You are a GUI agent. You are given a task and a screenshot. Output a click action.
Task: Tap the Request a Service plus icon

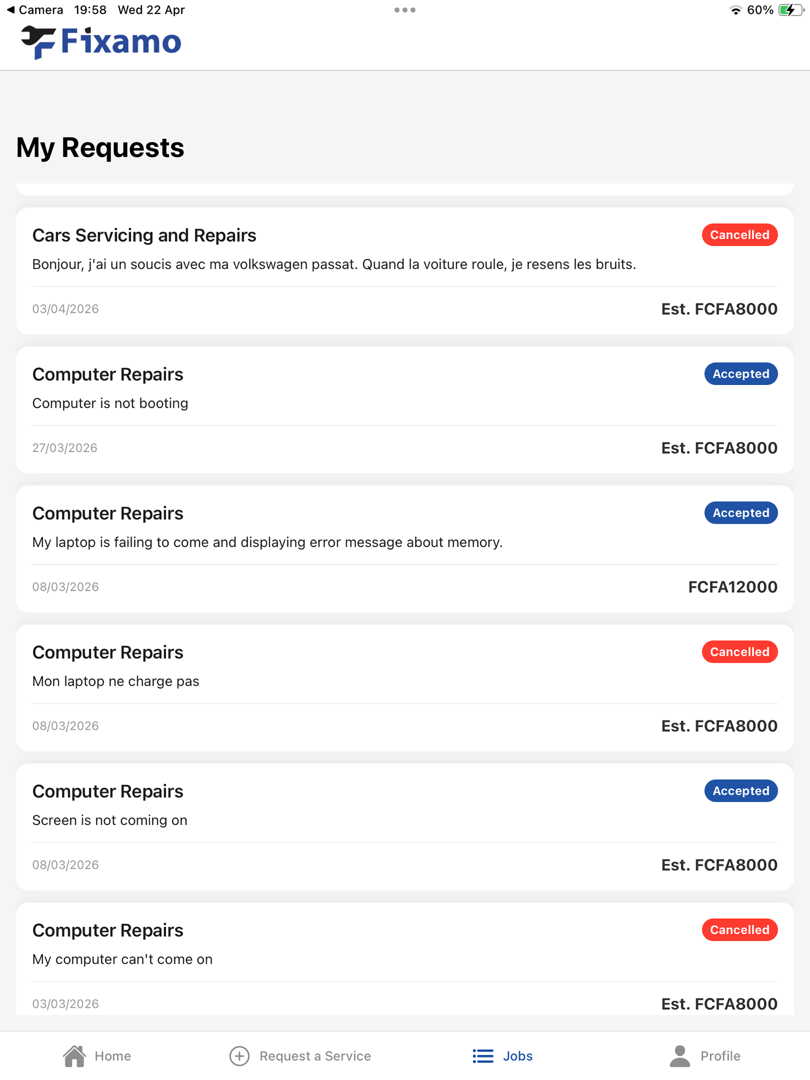pos(239,1056)
